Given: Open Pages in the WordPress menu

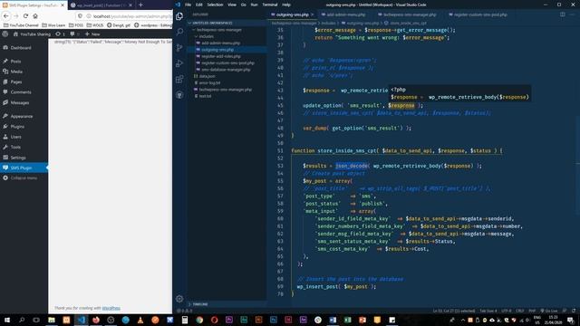Looking at the screenshot, I should pyautogui.click(x=24, y=81).
